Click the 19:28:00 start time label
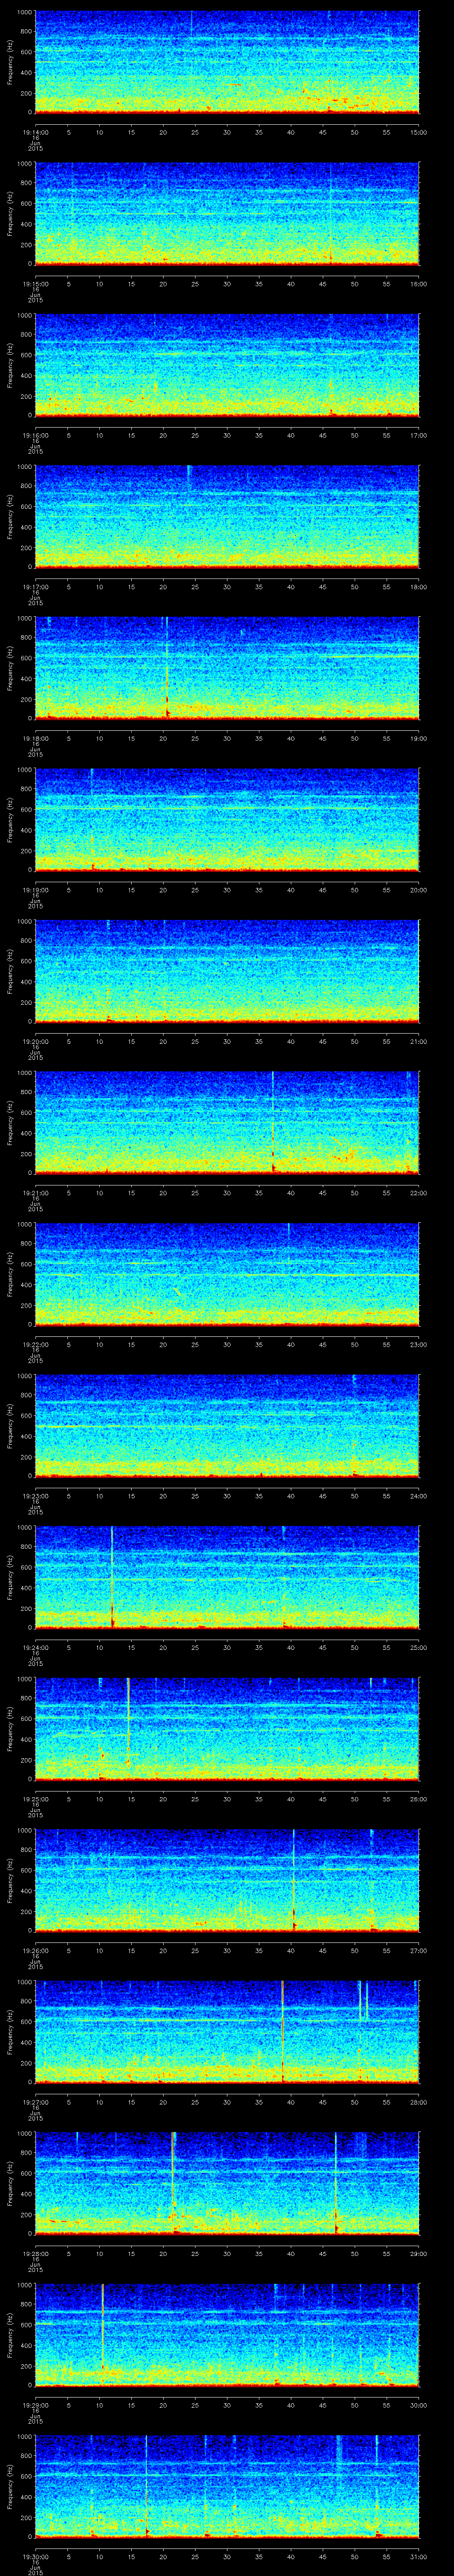454x2576 pixels. (x=35, y=2253)
